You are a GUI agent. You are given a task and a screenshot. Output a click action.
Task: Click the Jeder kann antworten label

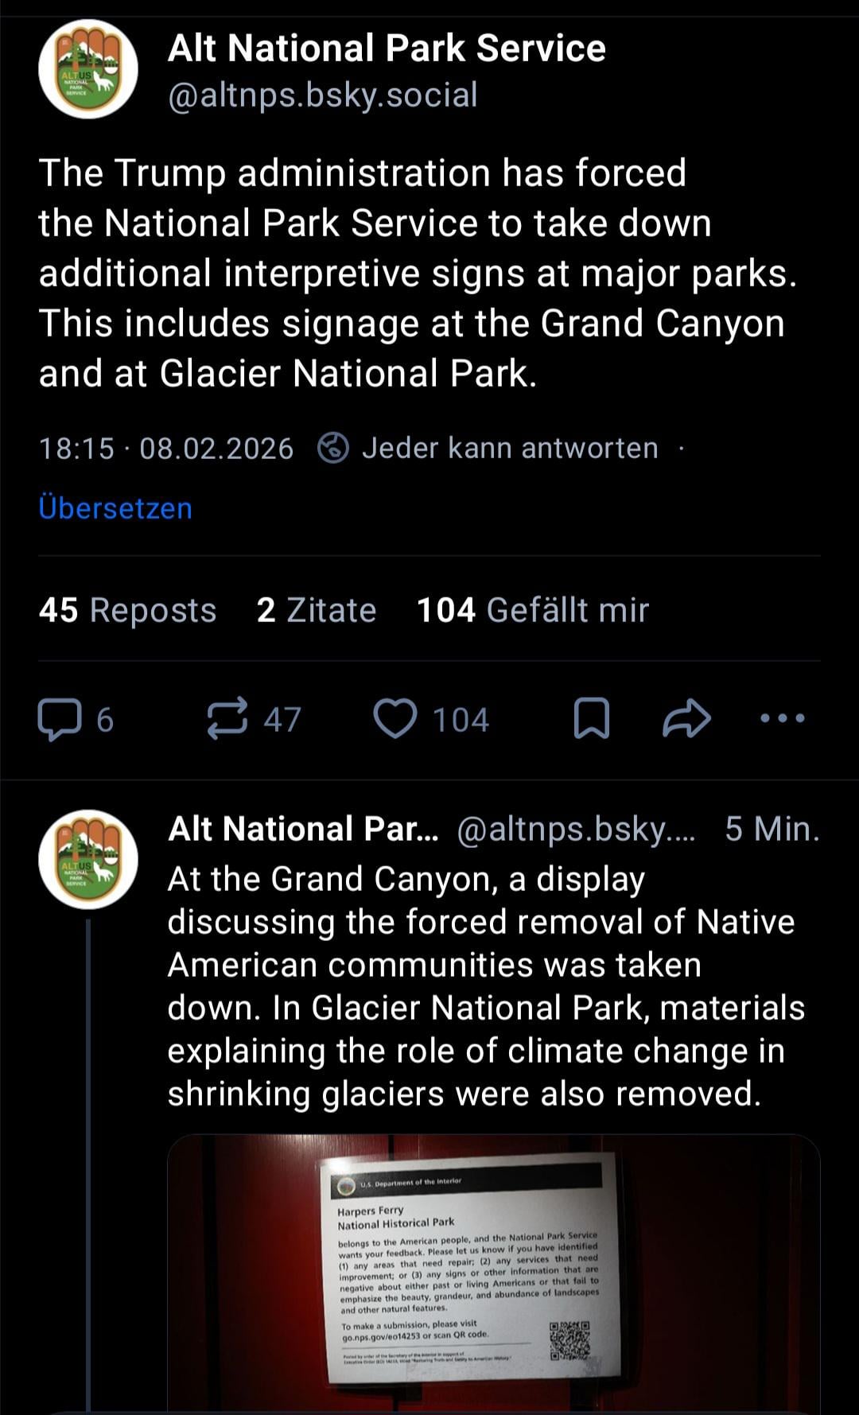coord(510,449)
